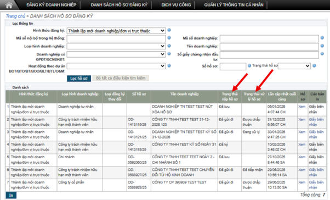Click Bỏ tất cả điều kiện tìm kiếm

[x=121, y=78]
